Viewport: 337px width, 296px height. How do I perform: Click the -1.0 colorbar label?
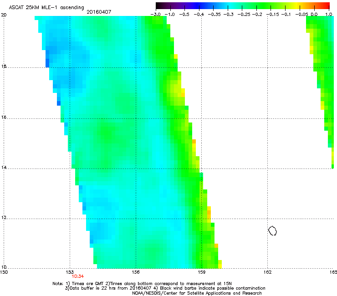pyautogui.click(x=170, y=15)
